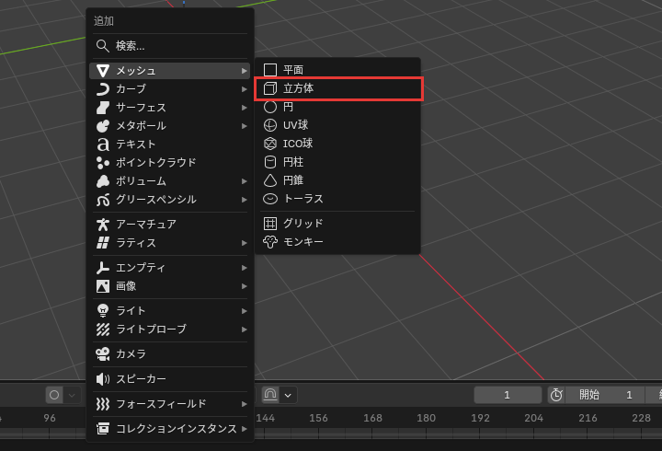Open the dropdown beside the record circle

point(72,395)
